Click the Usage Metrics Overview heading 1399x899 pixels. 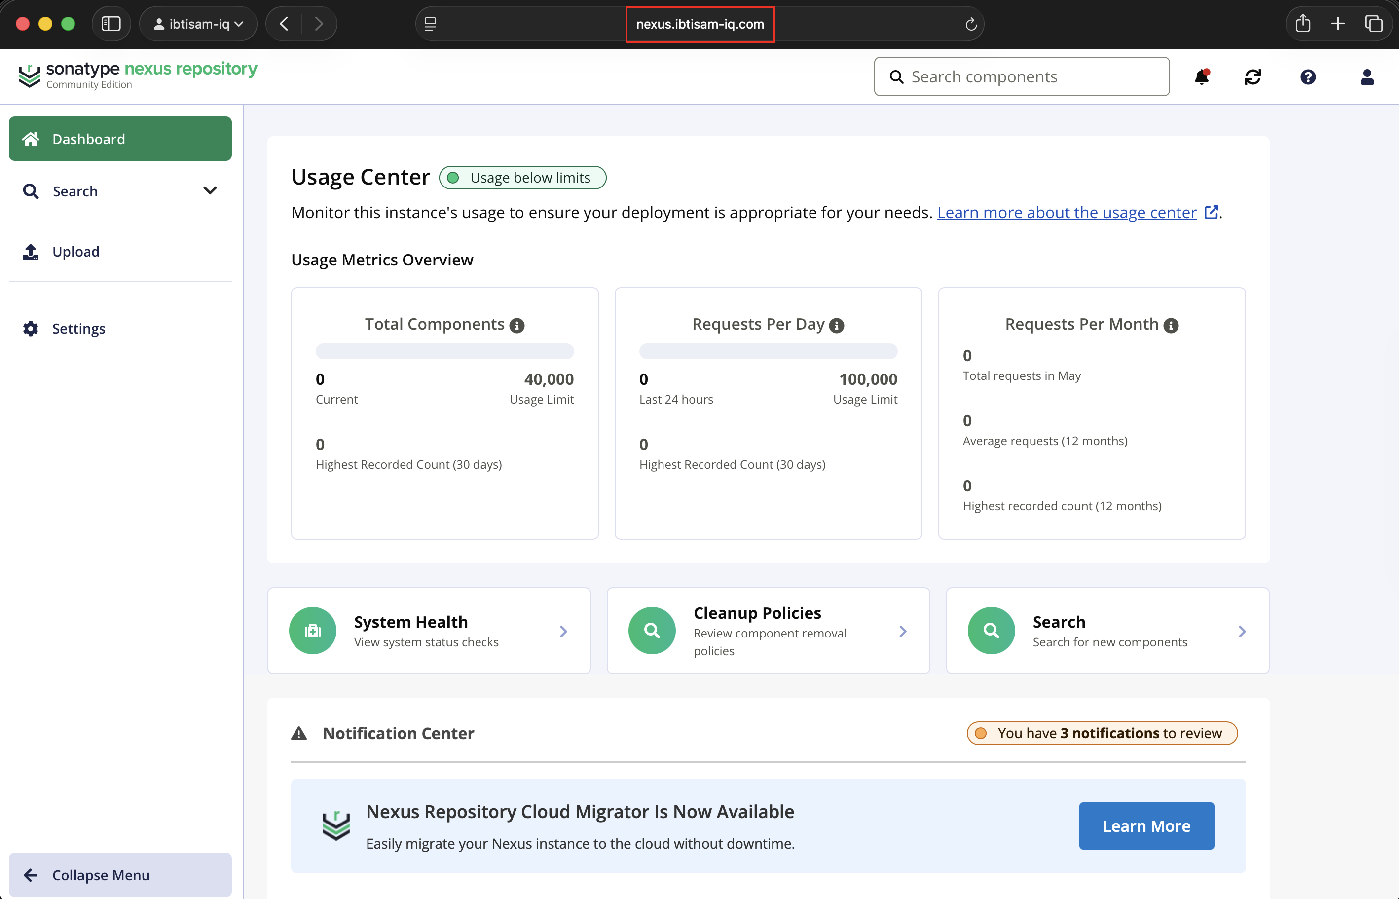click(x=382, y=259)
